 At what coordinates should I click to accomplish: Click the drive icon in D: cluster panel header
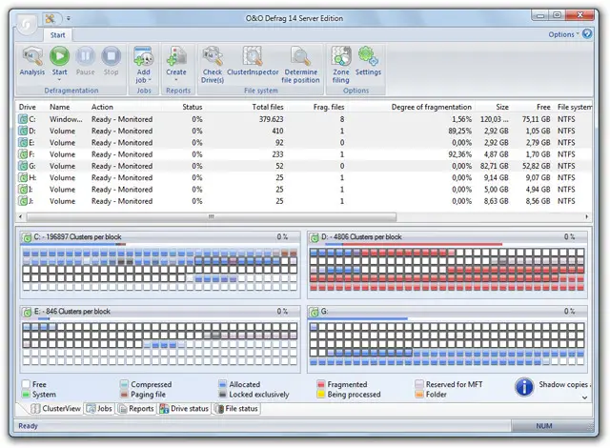(x=315, y=237)
